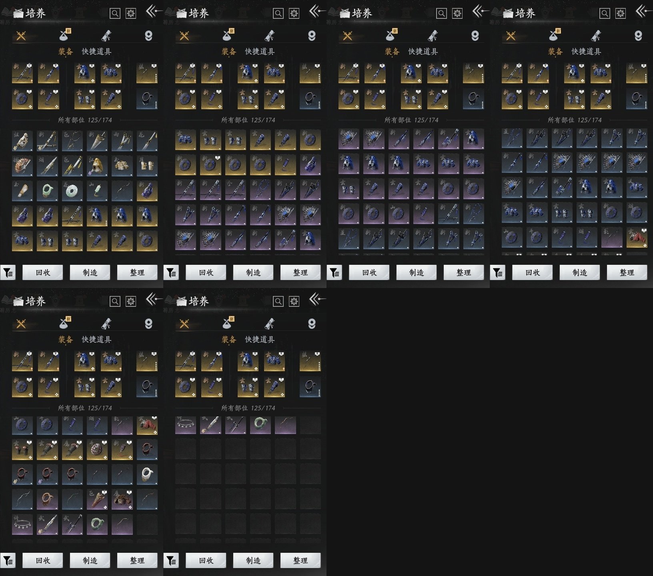Select the bow item in bottom second panel's inventory
The height and width of the screenshot is (576, 653).
pos(285,425)
